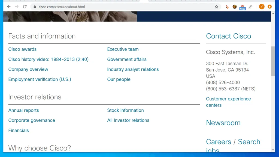The image size is (279, 157).
Task: Go back using the browser back arrow
Action: 9,7
